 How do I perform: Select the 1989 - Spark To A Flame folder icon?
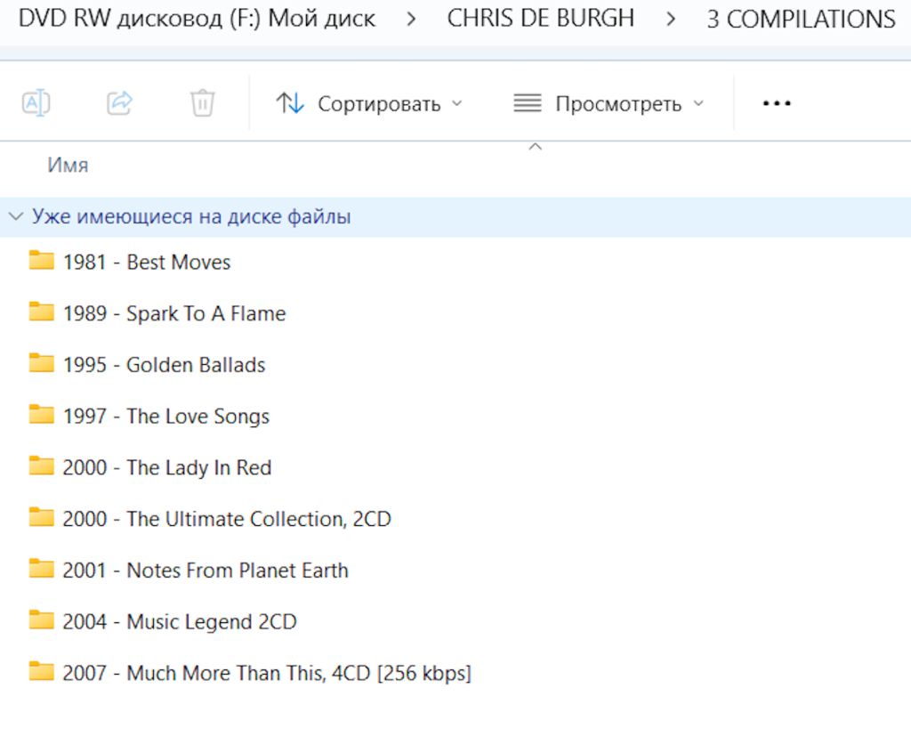[41, 312]
